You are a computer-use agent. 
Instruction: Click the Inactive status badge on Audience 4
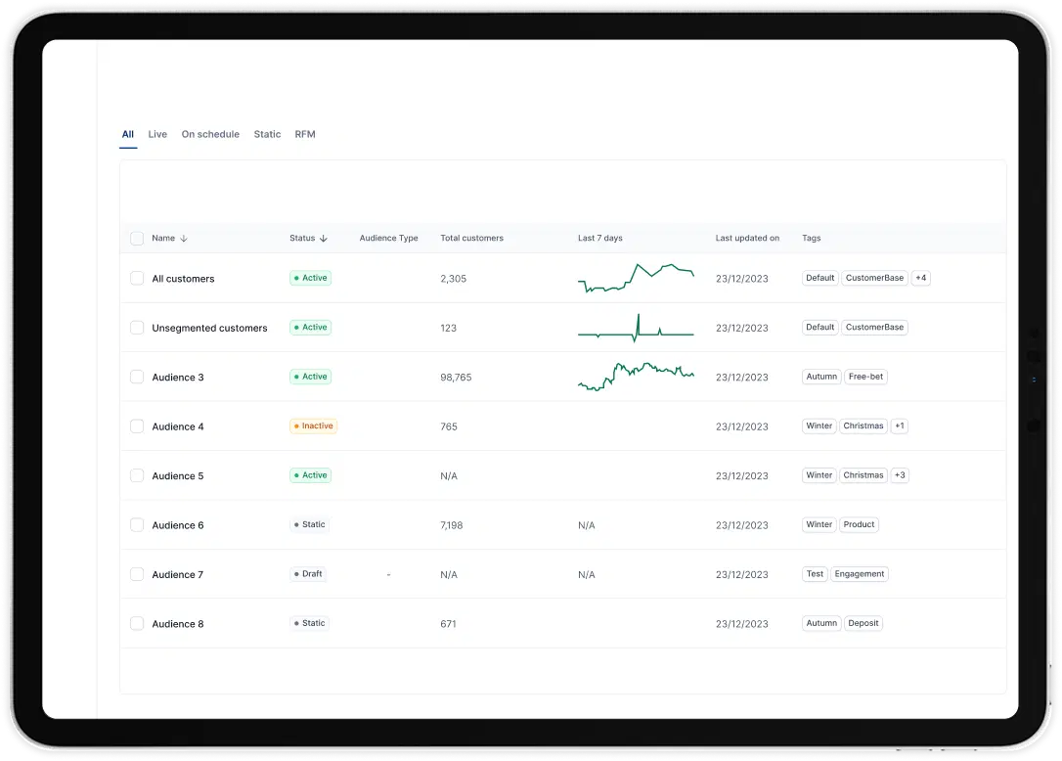[x=314, y=426]
